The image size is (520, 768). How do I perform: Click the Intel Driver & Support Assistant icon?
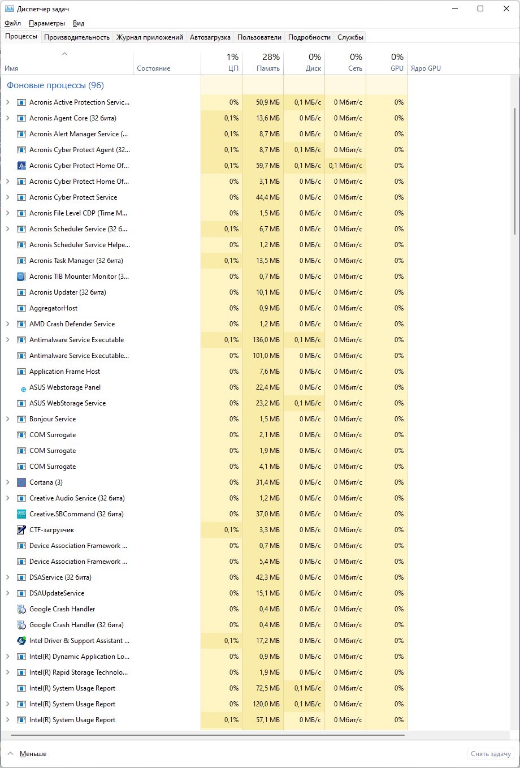coord(21,641)
